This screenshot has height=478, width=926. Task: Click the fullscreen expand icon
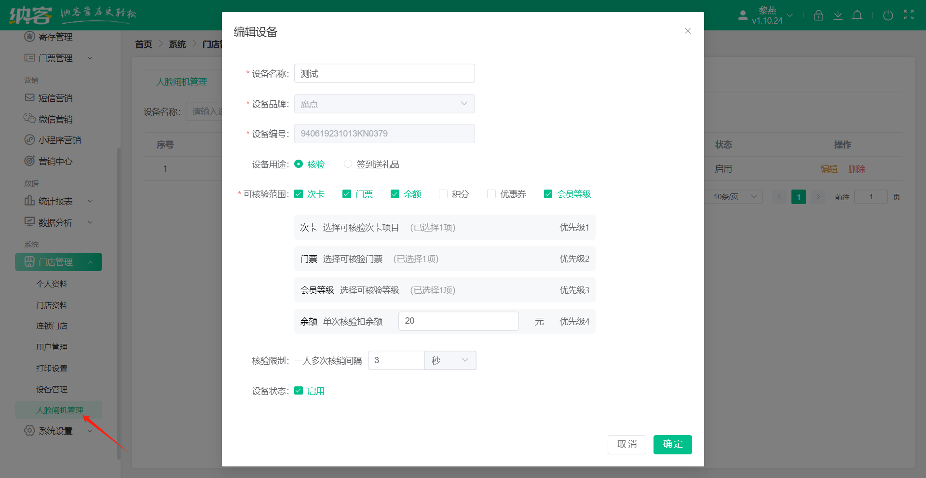pos(909,15)
